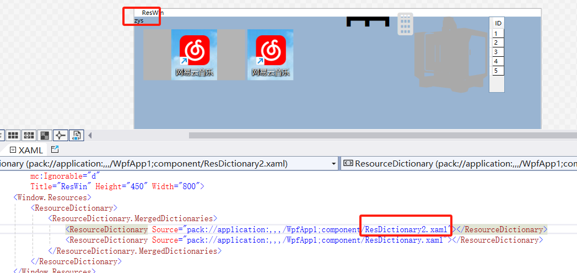This screenshot has height=273, width=577.
Task: Click the mc:Ignorable="d" code line
Action: pyautogui.click(x=65, y=175)
